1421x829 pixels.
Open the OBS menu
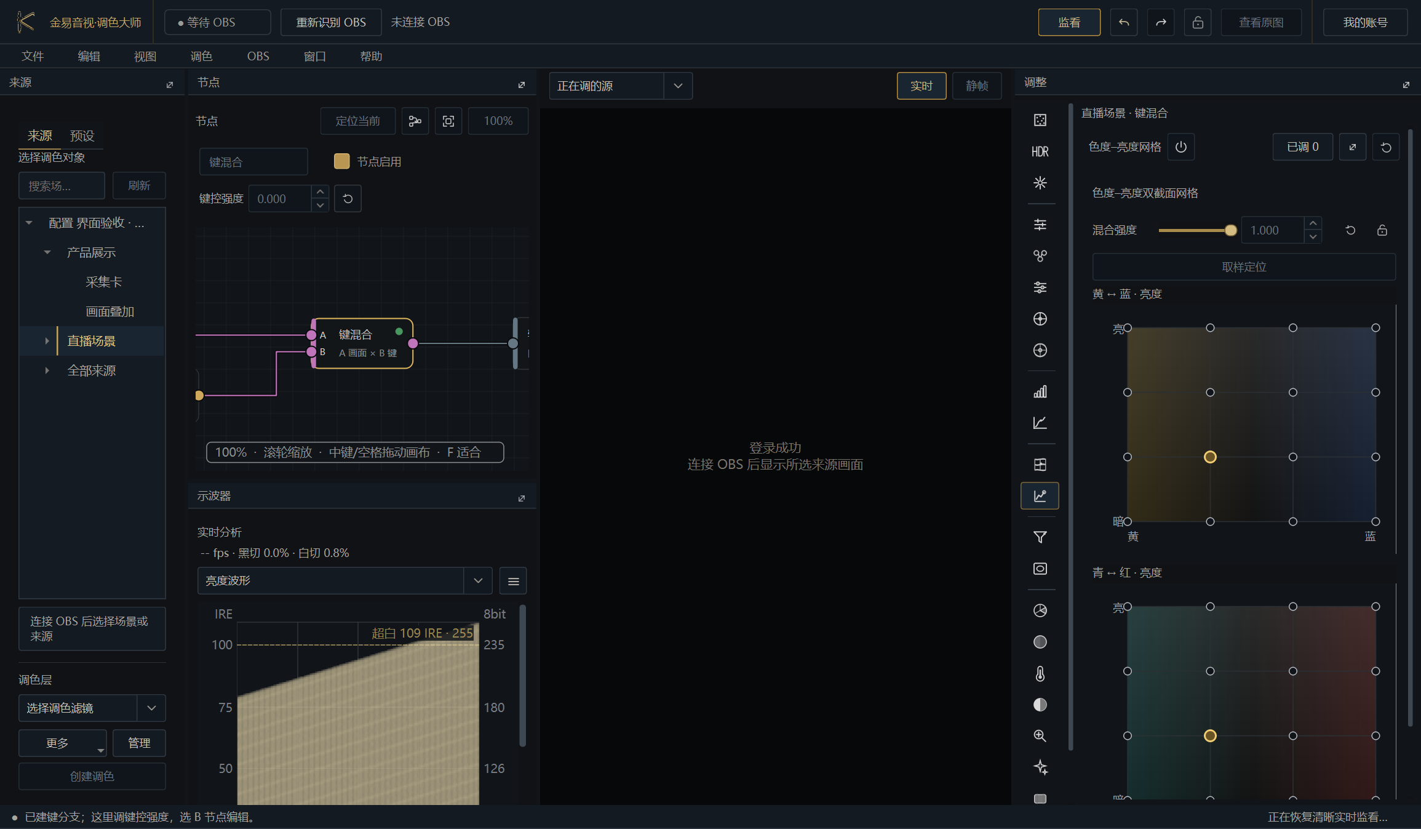(258, 57)
